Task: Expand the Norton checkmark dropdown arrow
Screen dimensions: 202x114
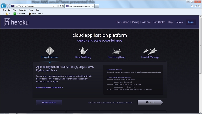Action: click(x=9, y=14)
